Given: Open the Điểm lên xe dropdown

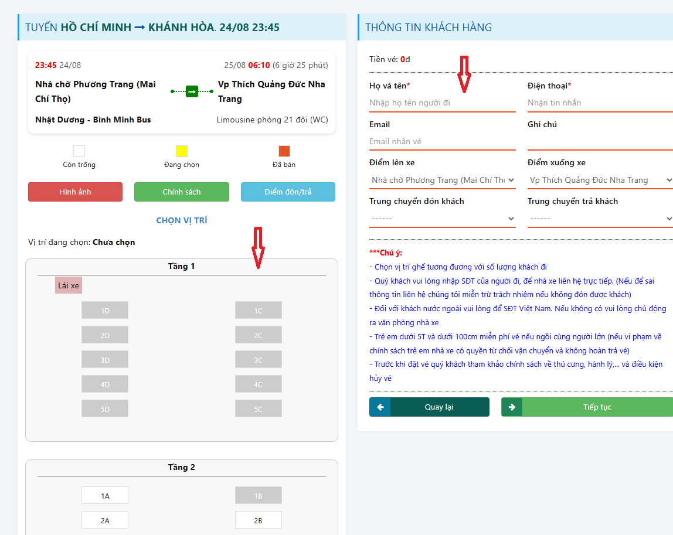Looking at the screenshot, I should point(442,180).
